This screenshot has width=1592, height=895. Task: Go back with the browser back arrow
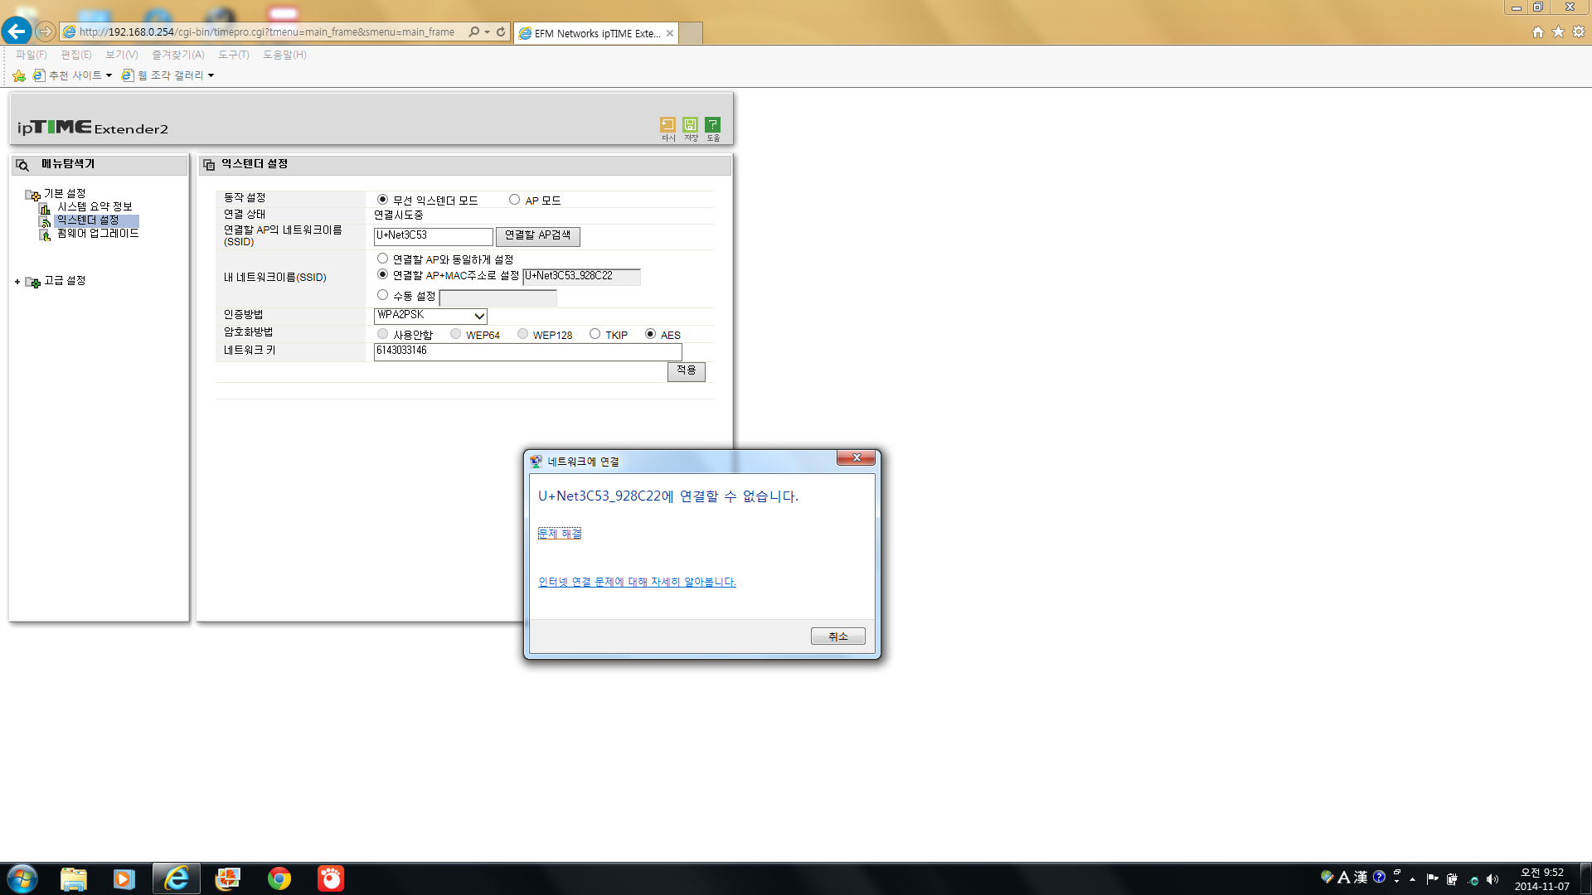[16, 31]
